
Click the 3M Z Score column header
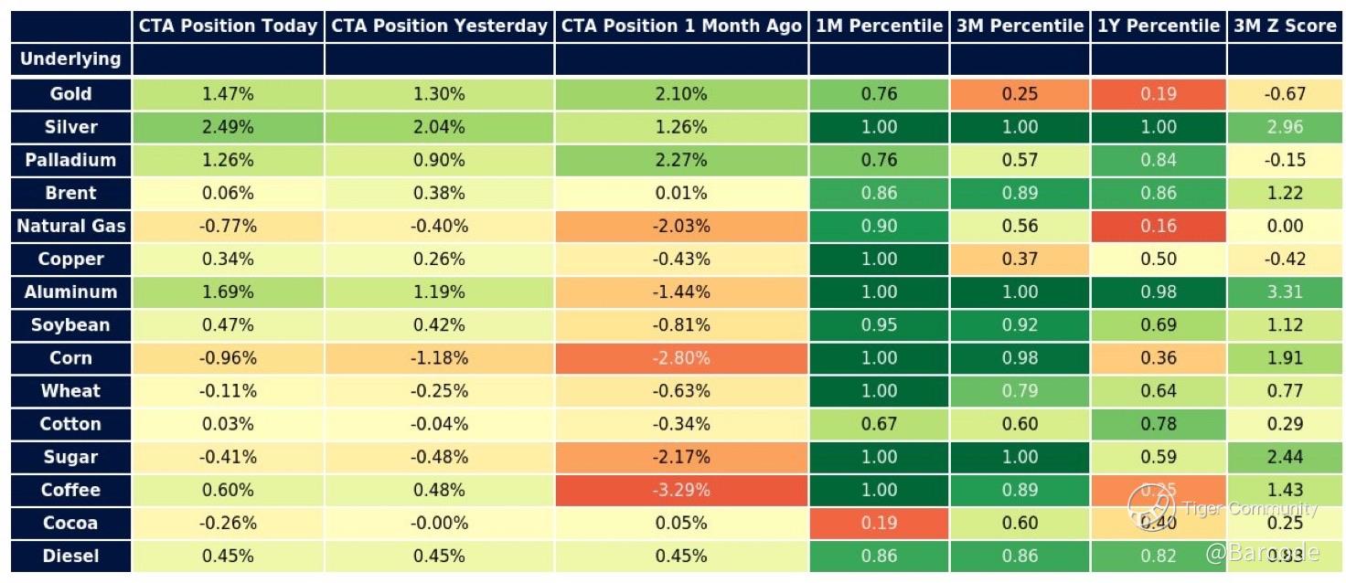tap(1285, 26)
